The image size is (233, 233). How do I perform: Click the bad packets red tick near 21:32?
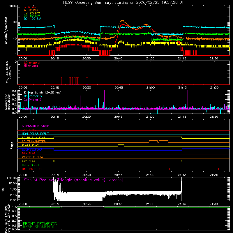pyautogui.click(x=219, y=169)
